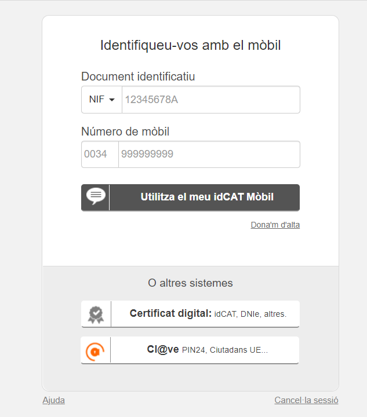Focus the 999999999 mobile number field
Viewport: 367px width, 417px height.
point(209,154)
